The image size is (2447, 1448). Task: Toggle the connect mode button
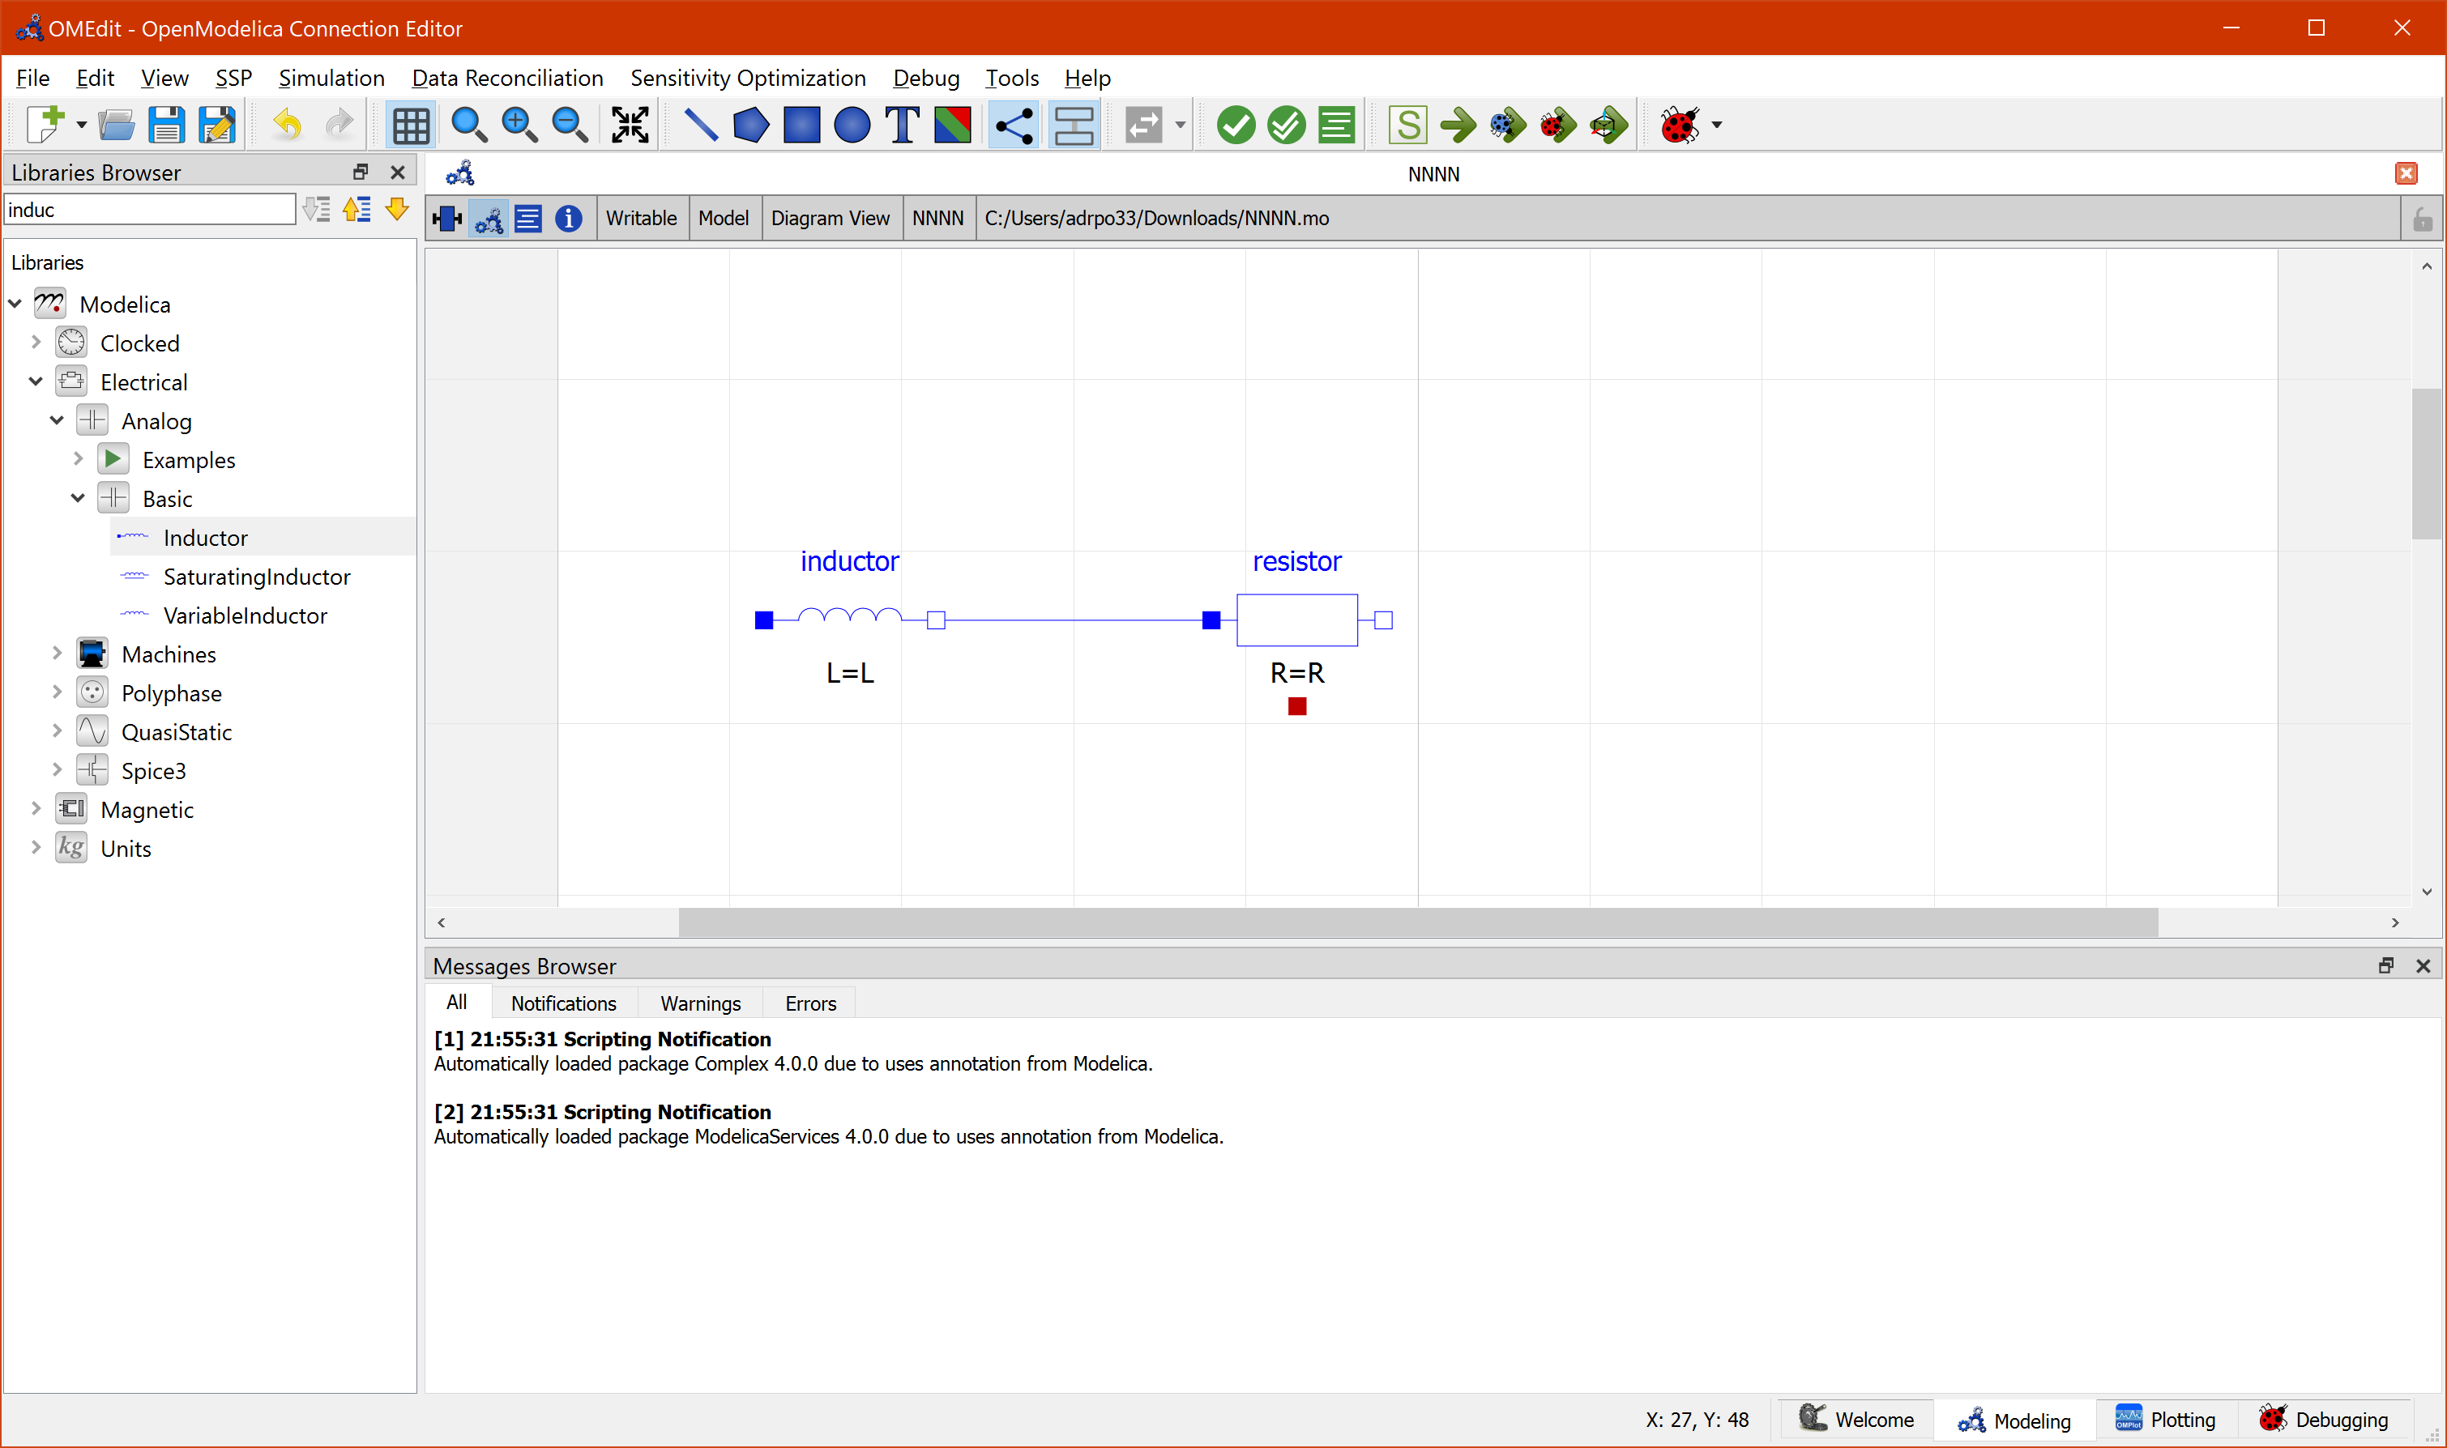[x=1014, y=125]
